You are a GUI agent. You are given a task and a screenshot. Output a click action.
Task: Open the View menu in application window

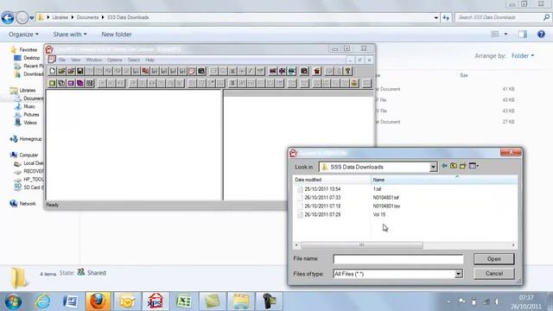[76, 60]
